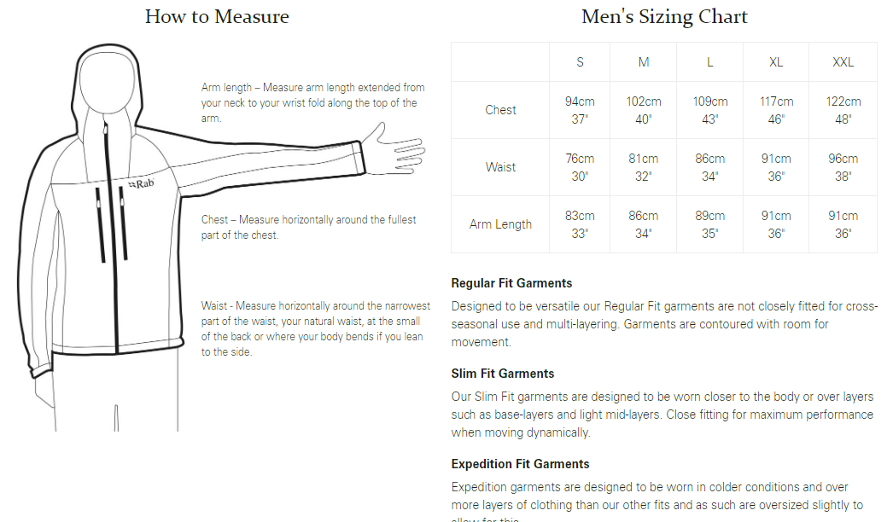This screenshot has width=893, height=522.
Task: Click the XXL size column header
Action: tap(843, 62)
